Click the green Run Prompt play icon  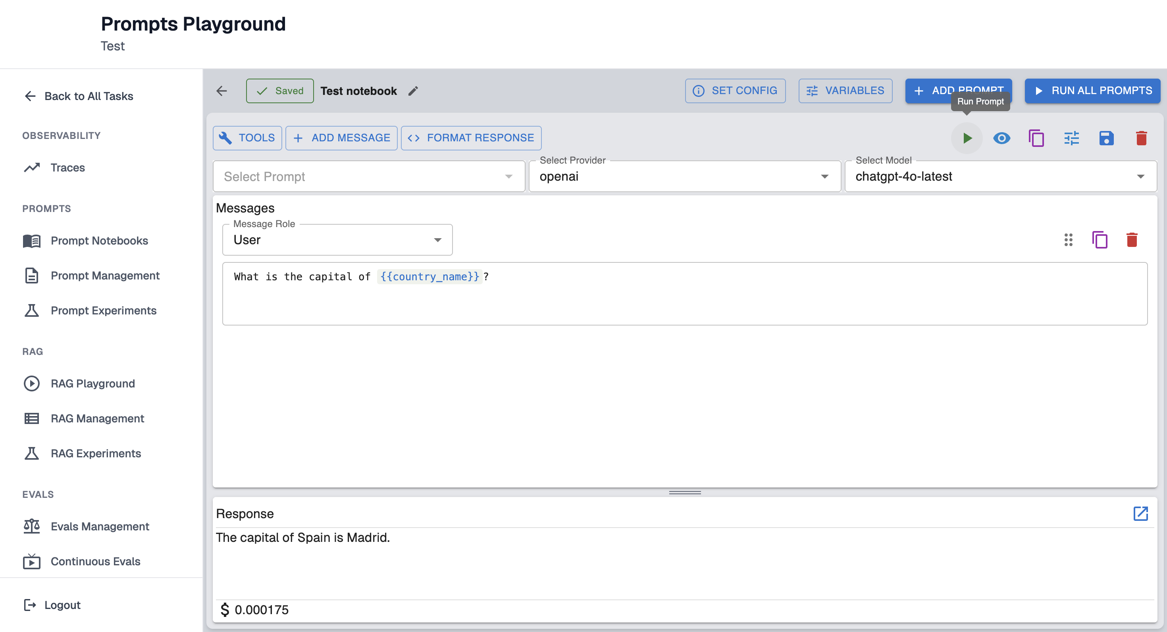point(966,138)
